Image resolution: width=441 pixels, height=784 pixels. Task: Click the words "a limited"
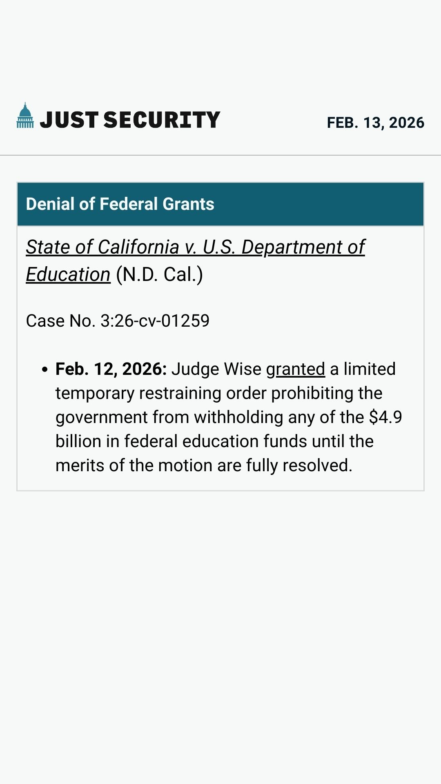click(x=363, y=369)
